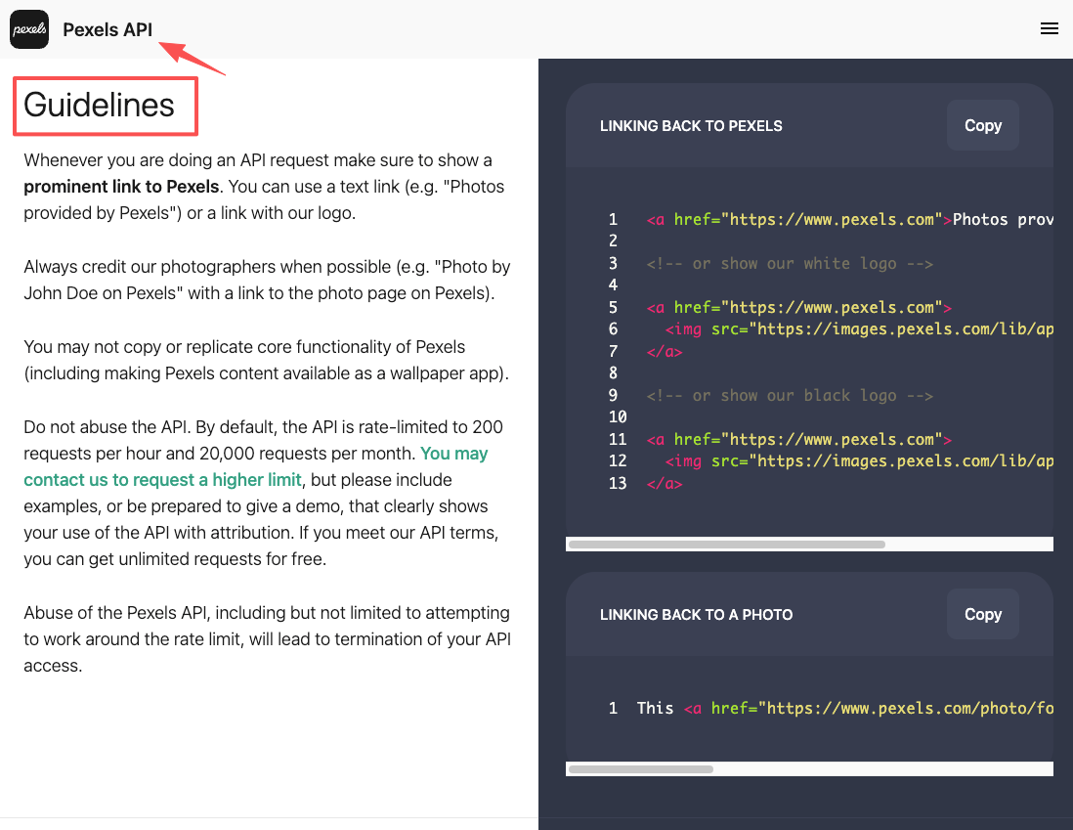This screenshot has height=830, width=1073.
Task: Copy the Linking Back to a Photo code
Action: 983,614
